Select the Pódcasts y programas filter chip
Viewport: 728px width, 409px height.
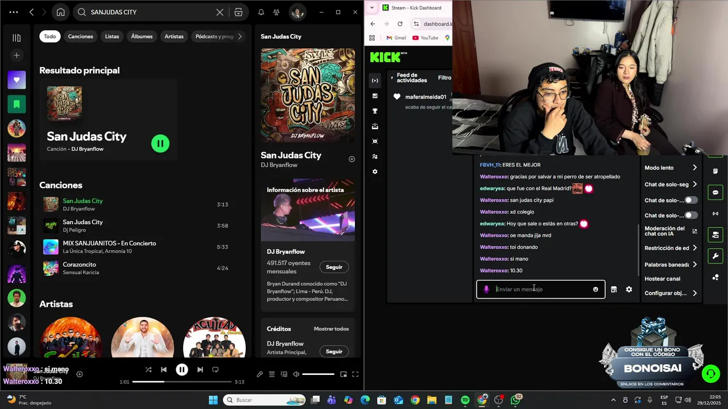point(214,36)
